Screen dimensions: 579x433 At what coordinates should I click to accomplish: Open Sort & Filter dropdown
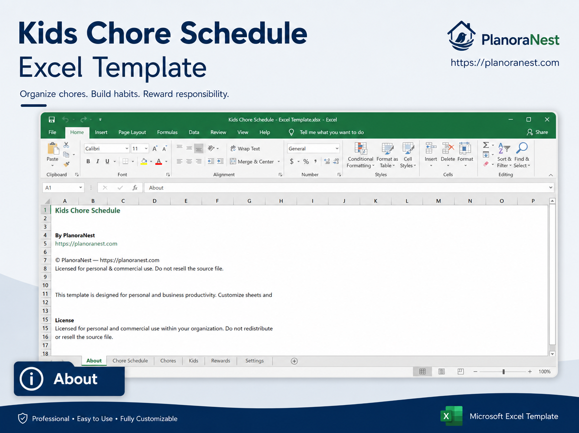(x=504, y=155)
